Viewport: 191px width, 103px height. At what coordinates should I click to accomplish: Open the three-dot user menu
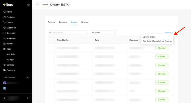pyautogui.click(x=28, y=98)
